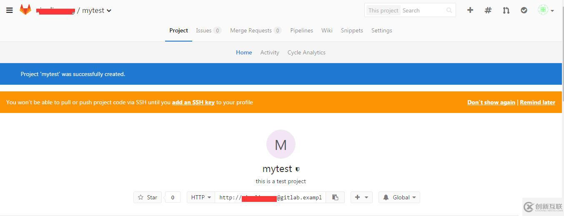Select the Home sub-tab
The height and width of the screenshot is (216, 564).
click(x=244, y=52)
